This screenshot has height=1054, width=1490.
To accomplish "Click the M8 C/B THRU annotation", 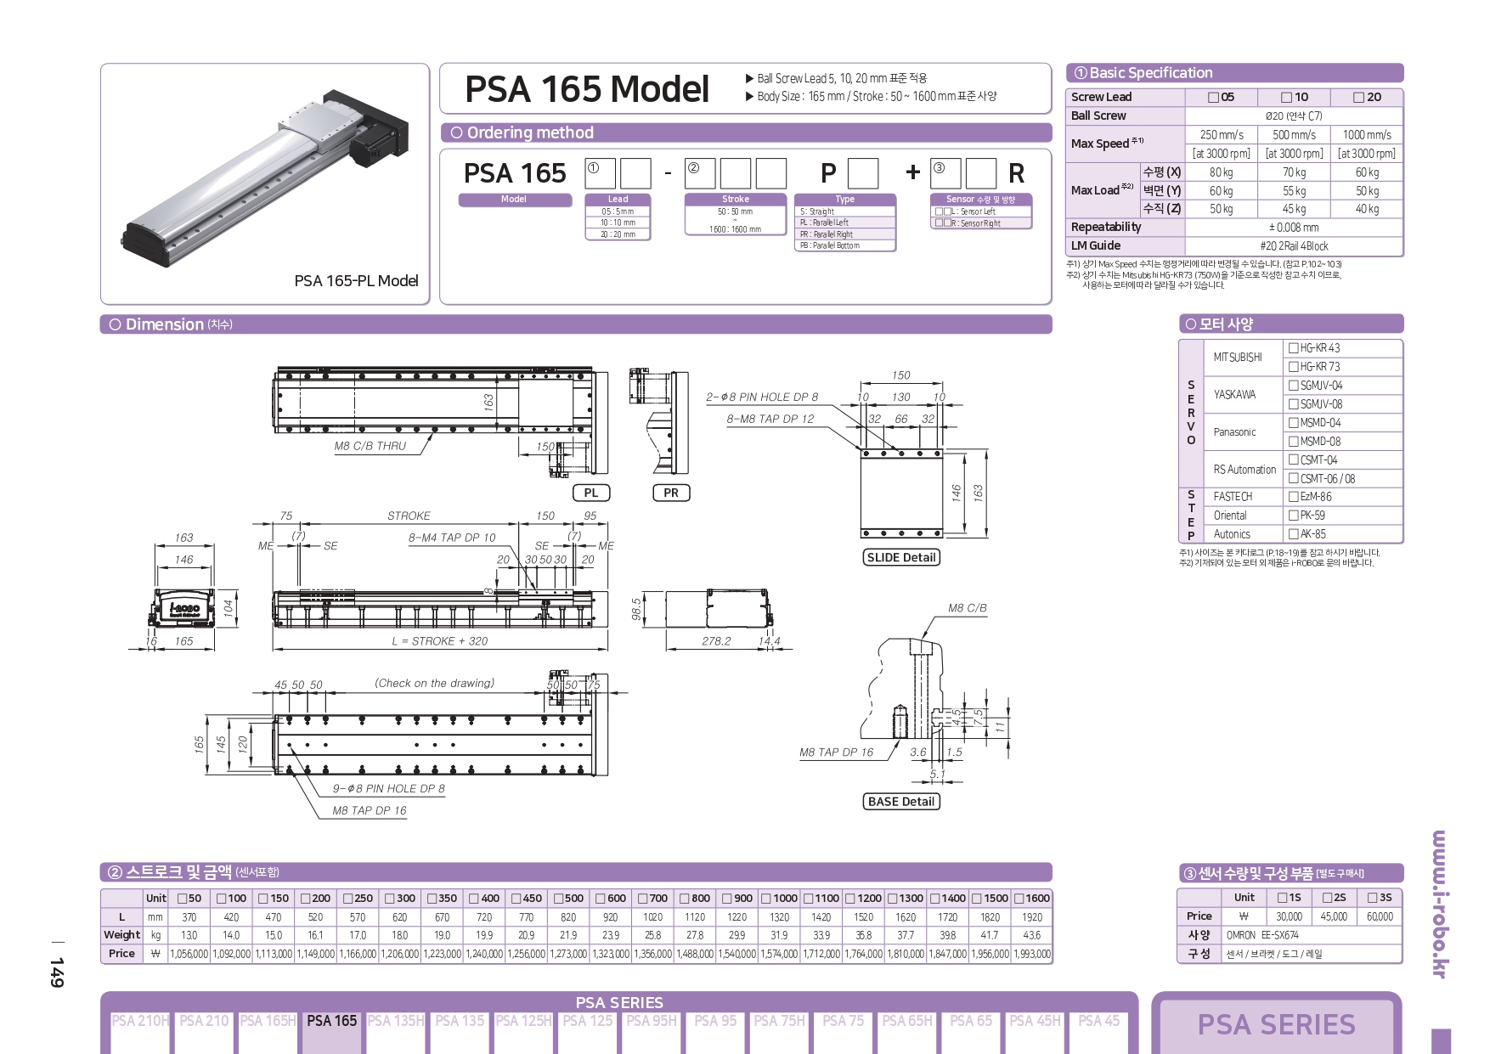I will coord(370,446).
